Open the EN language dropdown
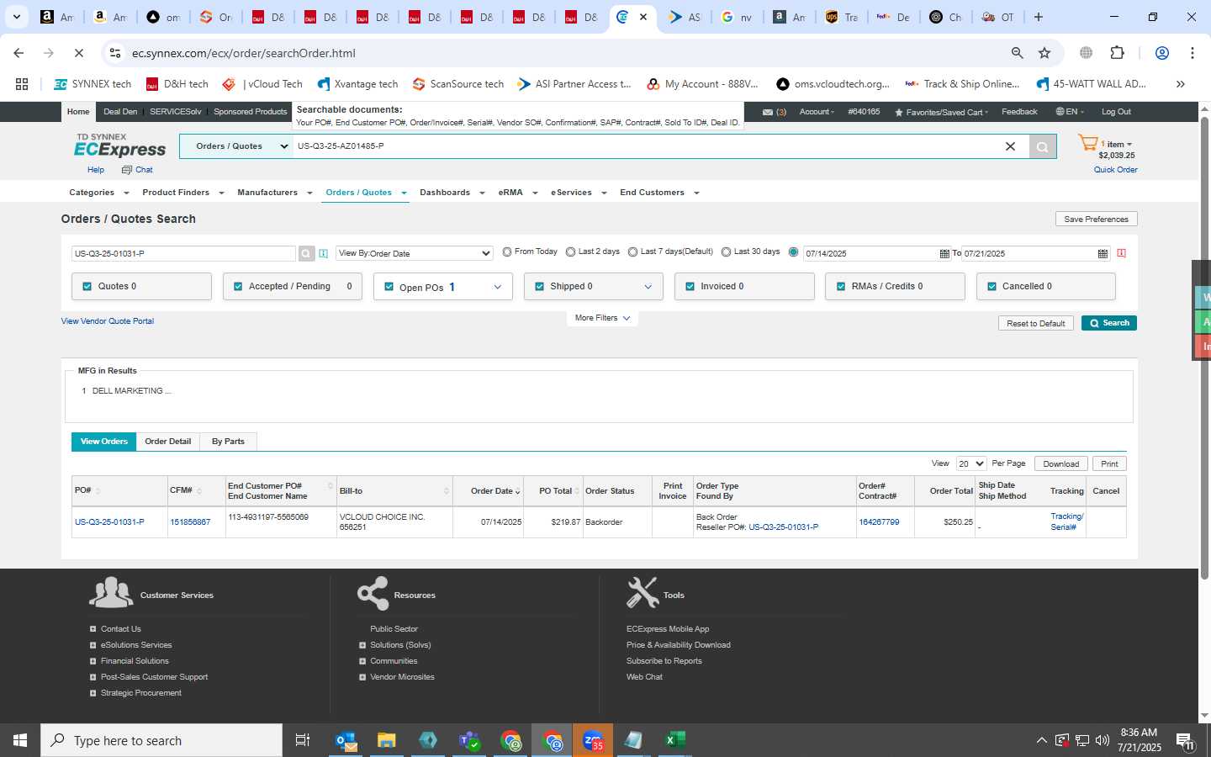Screen dimensions: 1211x757 pyautogui.click(x=1070, y=112)
